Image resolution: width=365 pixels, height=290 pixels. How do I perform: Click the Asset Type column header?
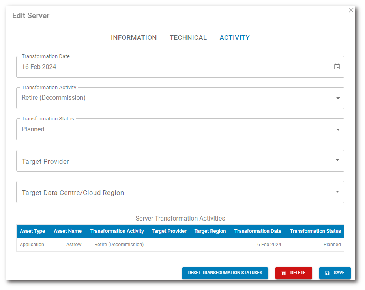[32, 231]
